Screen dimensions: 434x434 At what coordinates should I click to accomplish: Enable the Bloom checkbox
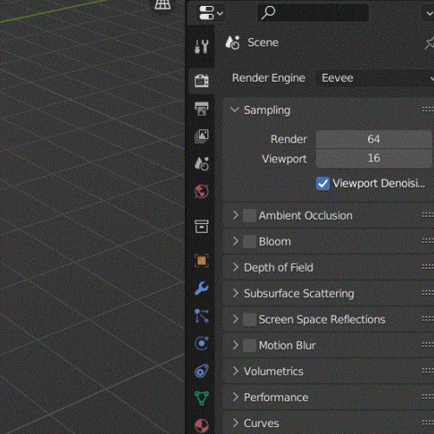[249, 241]
